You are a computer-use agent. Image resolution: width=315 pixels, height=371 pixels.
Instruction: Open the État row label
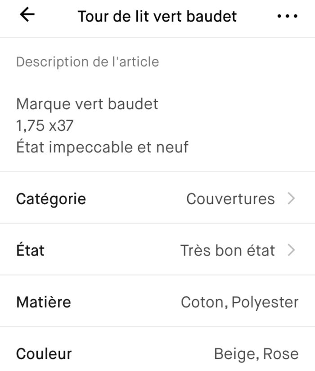30,250
